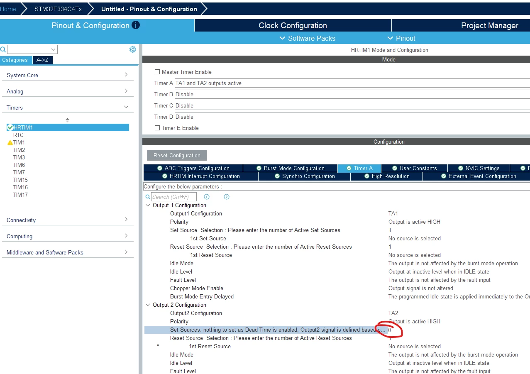530x374 pixels.
Task: Click the Output 2 Set Sources value 0
Action: pyautogui.click(x=390, y=330)
